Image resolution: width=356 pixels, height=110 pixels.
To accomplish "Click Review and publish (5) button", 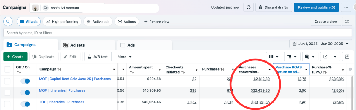I will tap(317, 7).
